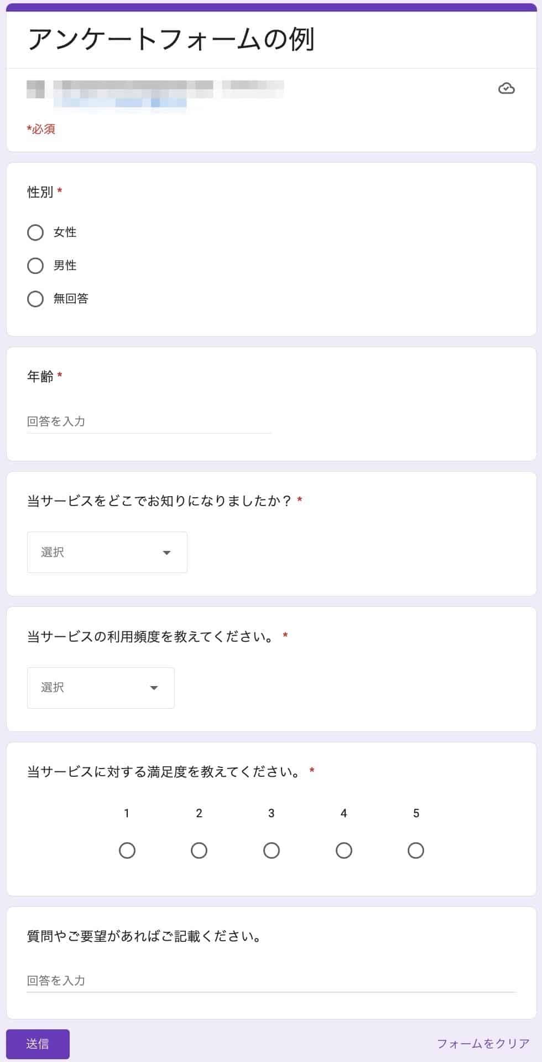Click the dropdown arrow under 当サービスの利用頻度
Image resolution: width=542 pixels, height=1062 pixels.
click(x=154, y=688)
